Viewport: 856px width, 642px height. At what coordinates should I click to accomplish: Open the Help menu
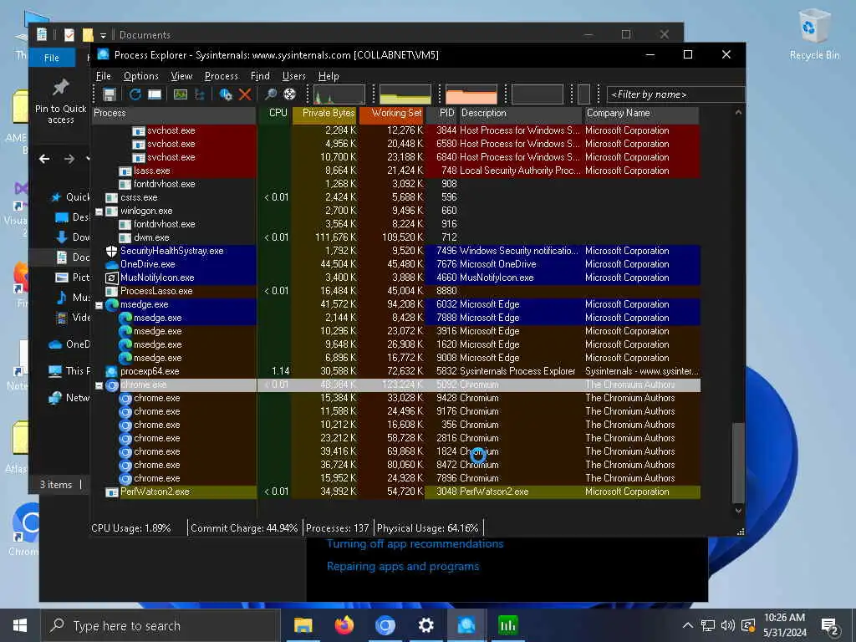tap(329, 76)
